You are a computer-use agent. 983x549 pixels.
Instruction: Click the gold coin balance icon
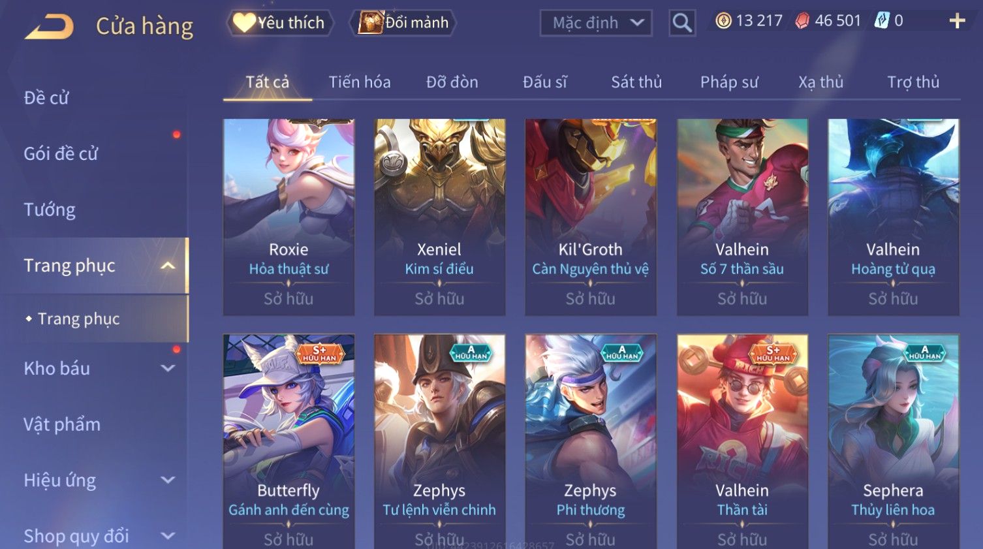click(723, 21)
